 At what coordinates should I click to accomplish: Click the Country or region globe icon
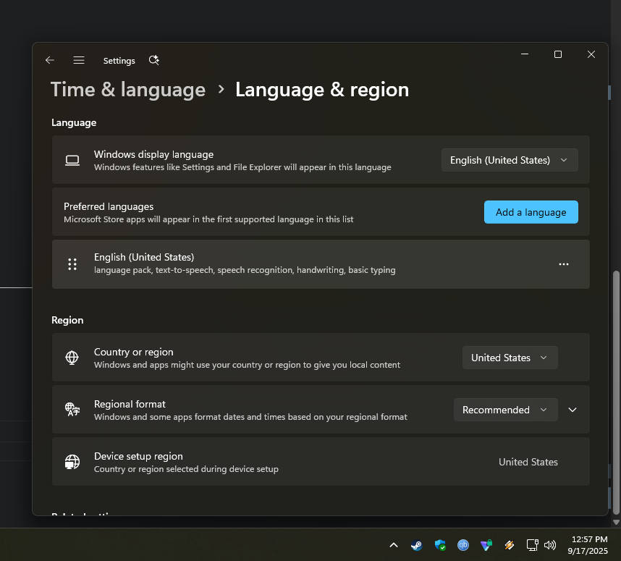click(72, 358)
